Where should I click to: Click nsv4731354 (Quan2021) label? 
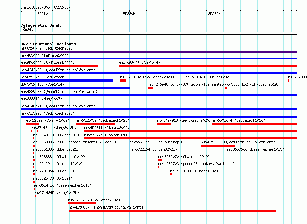[55, 171]
